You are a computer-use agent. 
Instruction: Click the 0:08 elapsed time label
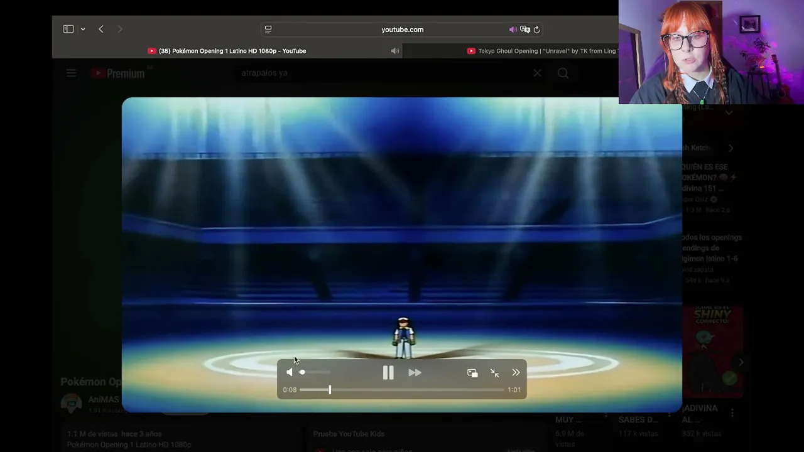tap(290, 390)
